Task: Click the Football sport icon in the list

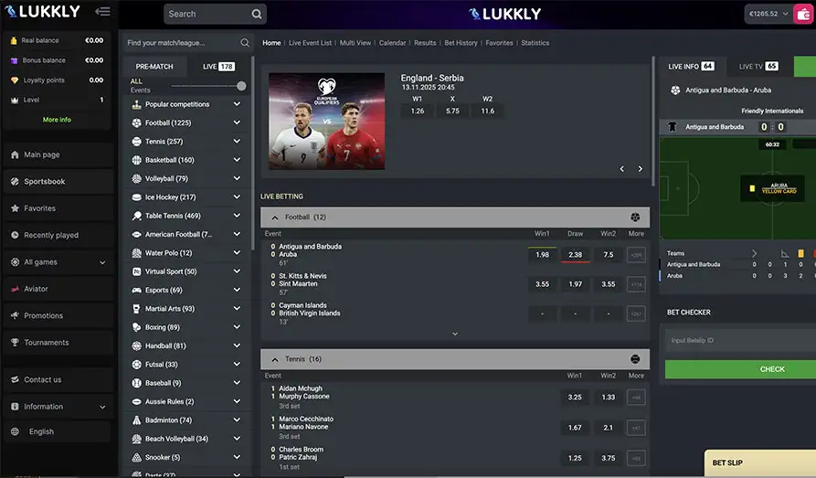Action: click(x=136, y=122)
